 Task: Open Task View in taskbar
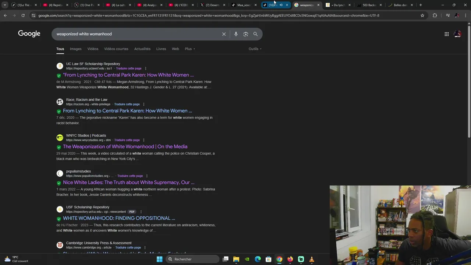coord(226,259)
